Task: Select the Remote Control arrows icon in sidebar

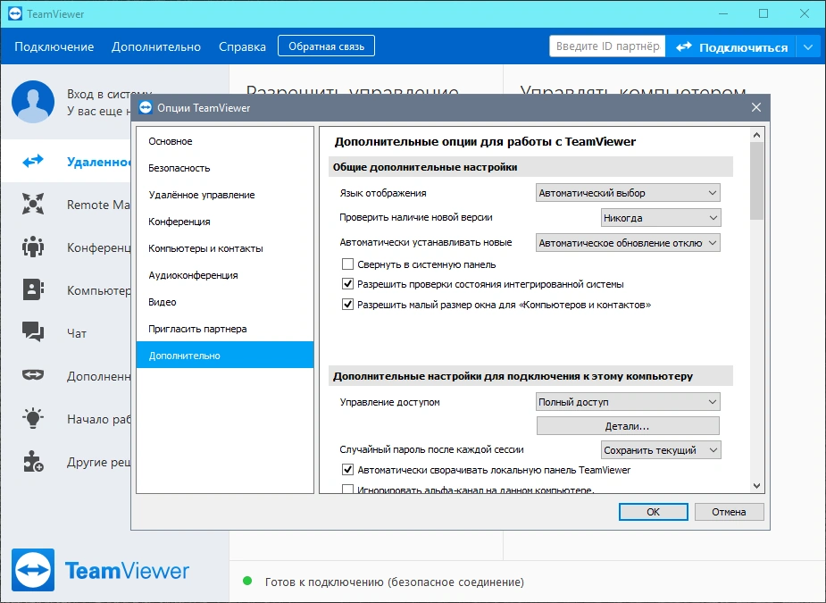Action: tap(33, 161)
